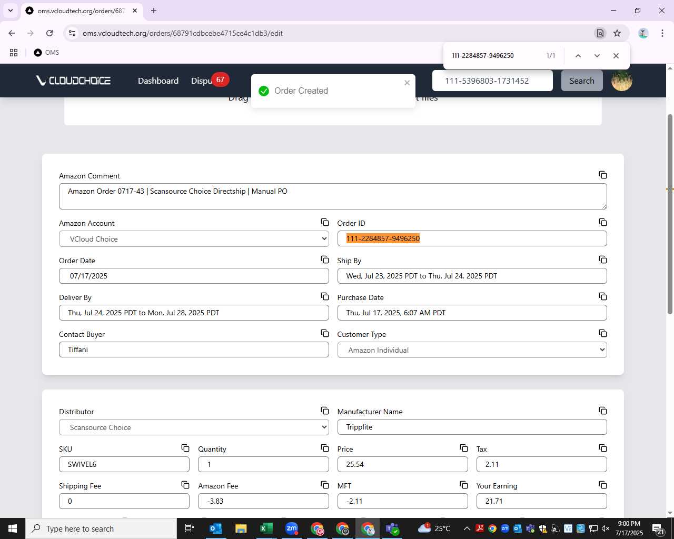Open Chrome three-dot menu

662,33
